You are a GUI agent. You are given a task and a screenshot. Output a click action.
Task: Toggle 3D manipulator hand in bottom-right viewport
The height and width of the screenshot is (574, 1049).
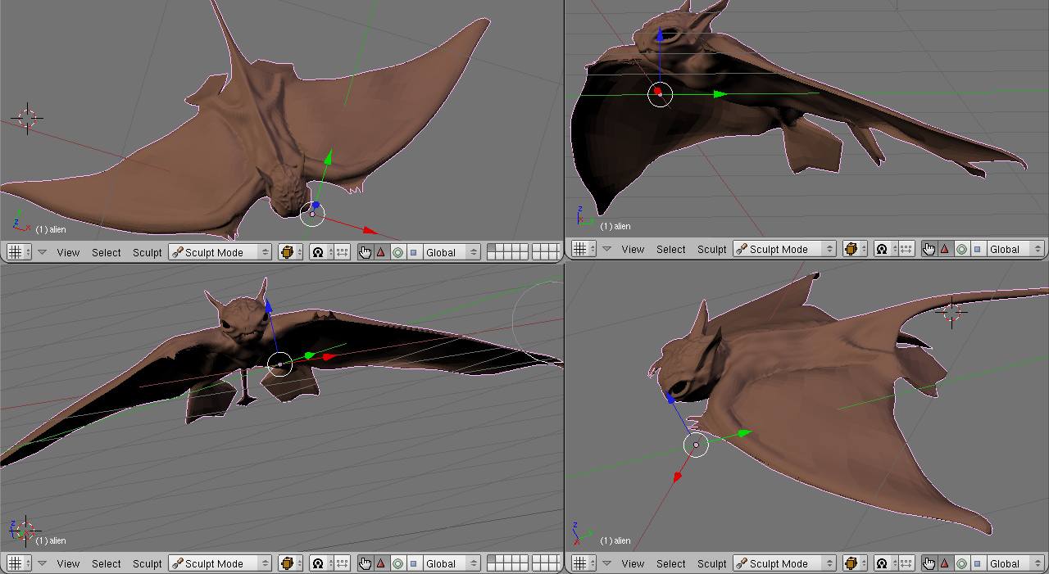(929, 563)
